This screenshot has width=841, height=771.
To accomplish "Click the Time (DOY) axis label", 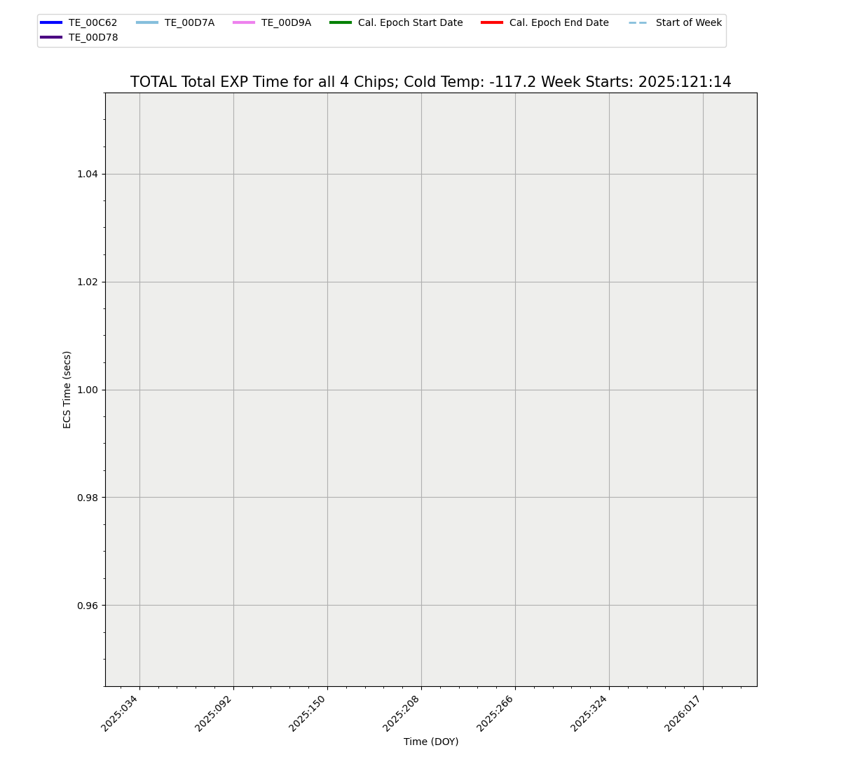I will pyautogui.click(x=431, y=742).
